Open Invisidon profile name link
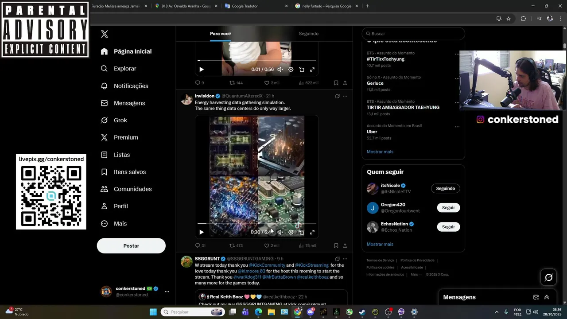 point(205,96)
